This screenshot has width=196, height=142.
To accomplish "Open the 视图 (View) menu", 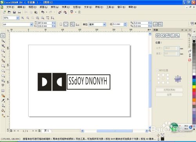I will tap(33, 7).
